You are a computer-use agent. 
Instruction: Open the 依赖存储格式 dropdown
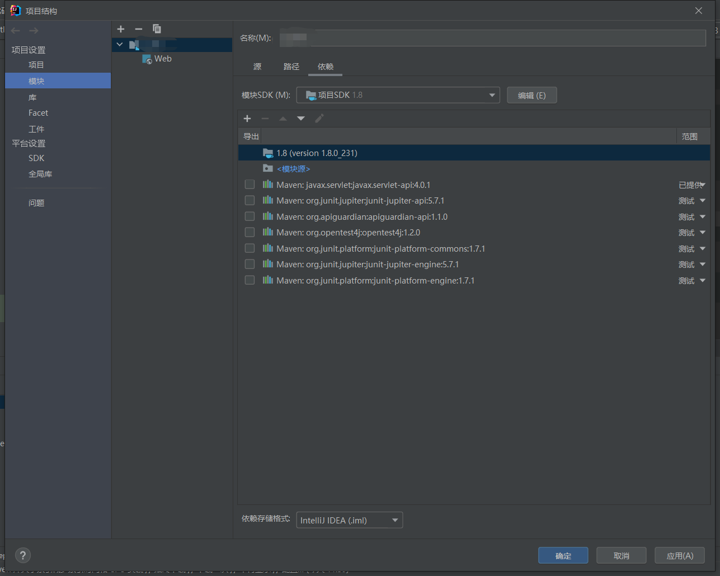(x=349, y=520)
